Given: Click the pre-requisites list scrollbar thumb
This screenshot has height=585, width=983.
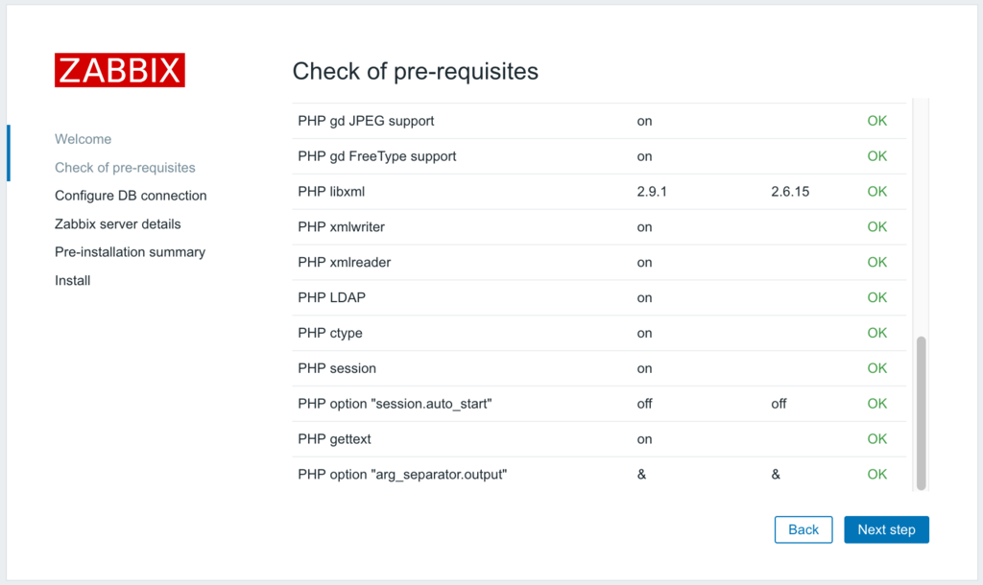Looking at the screenshot, I should click(x=922, y=412).
